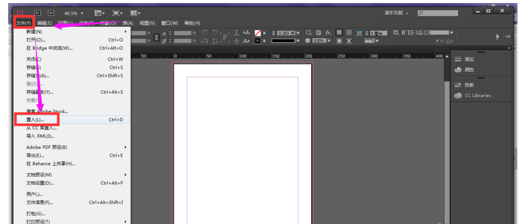This screenshot has height=224, width=520.
Task: Click 文档设置(D)... menu entry
Action: (40, 183)
